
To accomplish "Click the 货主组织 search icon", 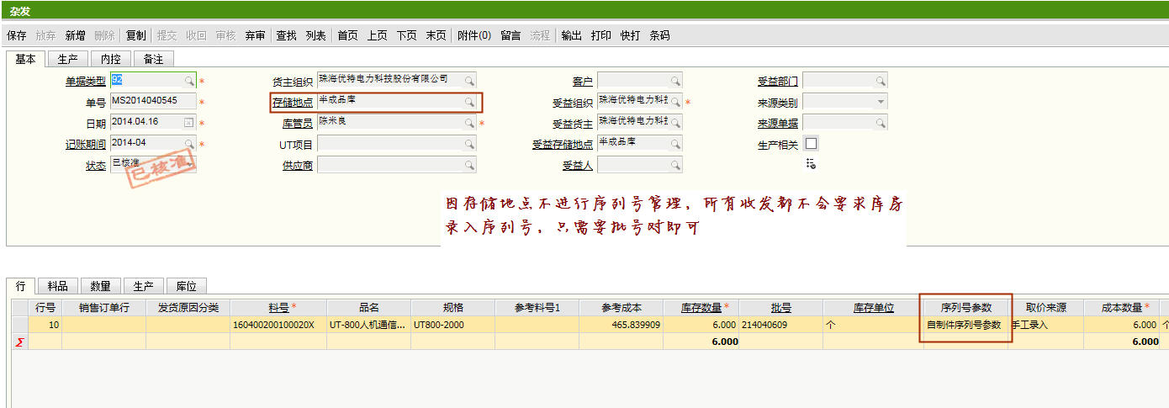I will point(469,81).
